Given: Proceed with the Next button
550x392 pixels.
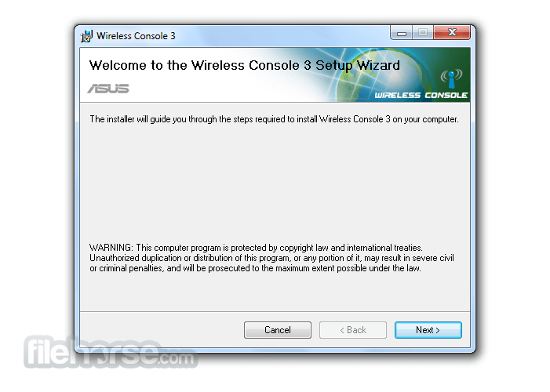Looking at the screenshot, I should pos(428,330).
